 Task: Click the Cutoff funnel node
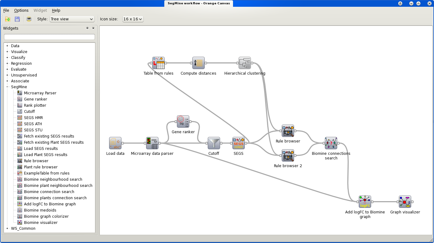click(x=214, y=143)
